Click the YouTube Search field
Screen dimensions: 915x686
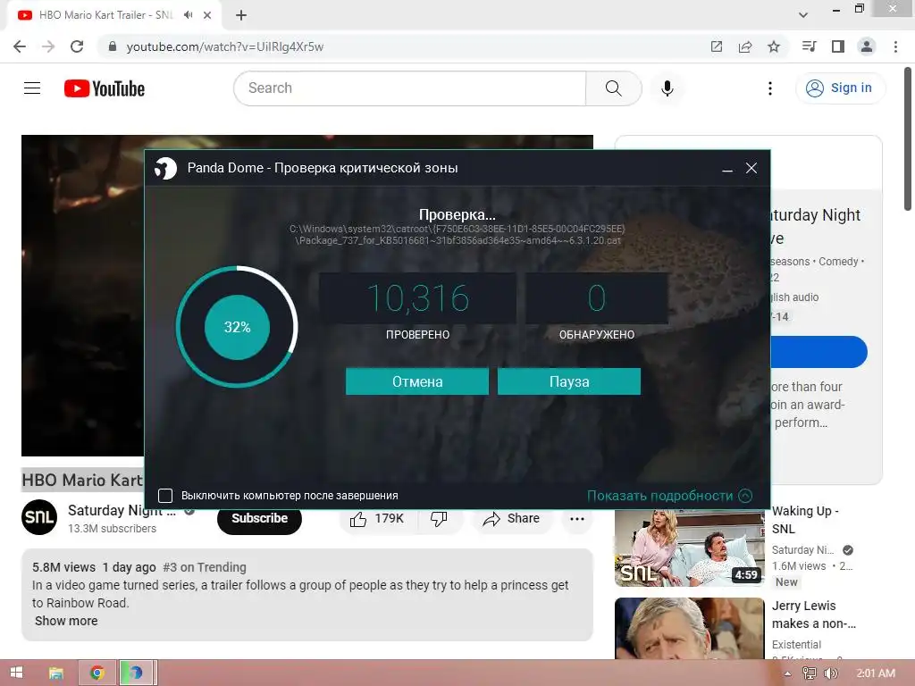click(409, 88)
